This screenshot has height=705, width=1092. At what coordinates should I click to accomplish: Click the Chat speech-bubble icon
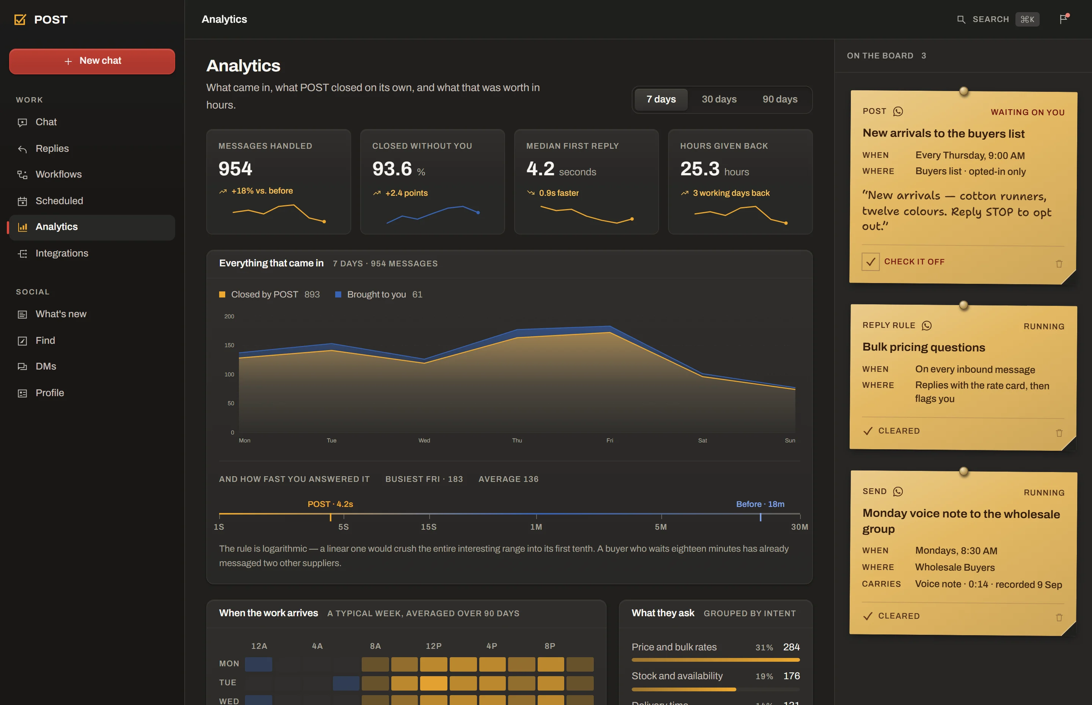[22, 123]
